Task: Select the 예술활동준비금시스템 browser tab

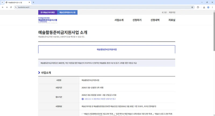Action: [x=18, y=2]
